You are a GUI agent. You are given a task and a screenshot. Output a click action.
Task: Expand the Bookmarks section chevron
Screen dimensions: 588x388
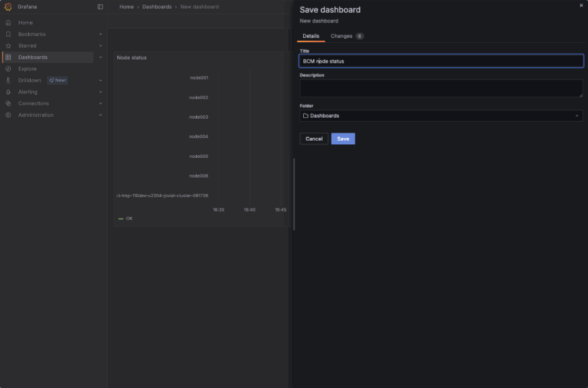[x=101, y=34]
